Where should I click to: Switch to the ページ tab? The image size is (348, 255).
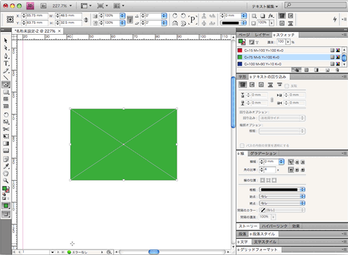pyautogui.click(x=244, y=35)
